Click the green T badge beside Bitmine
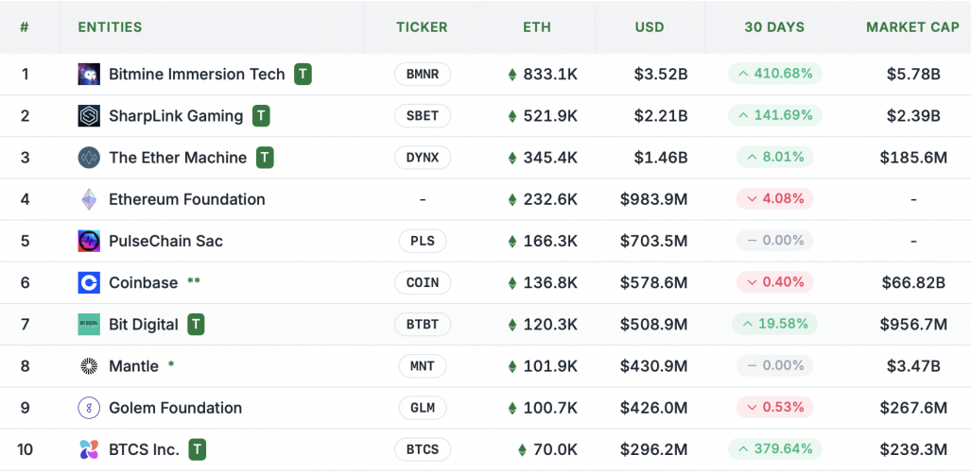This screenshot has height=472, width=971. (x=303, y=74)
